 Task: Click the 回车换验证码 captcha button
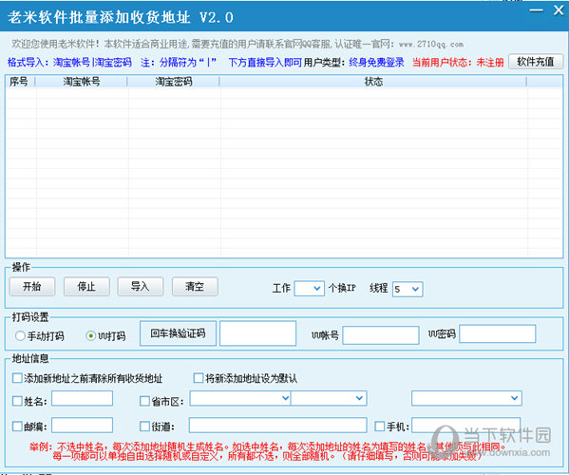pyautogui.click(x=178, y=333)
